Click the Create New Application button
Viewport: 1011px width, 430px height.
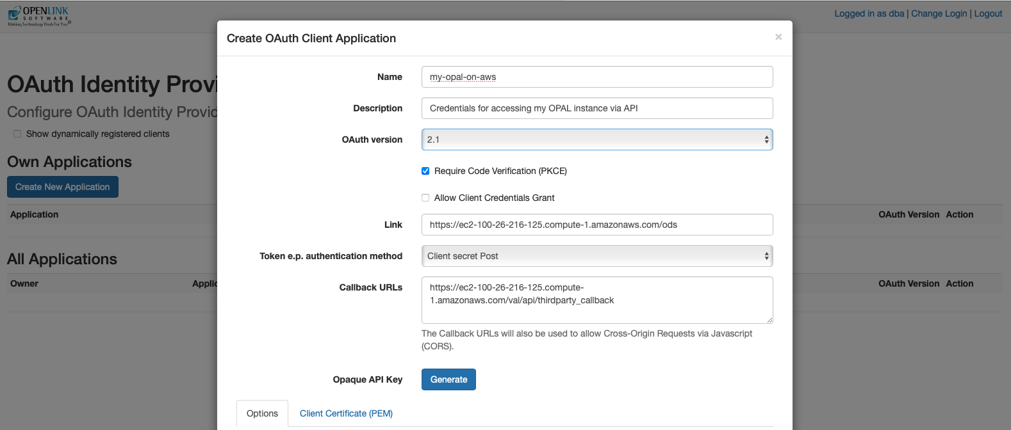click(x=63, y=187)
